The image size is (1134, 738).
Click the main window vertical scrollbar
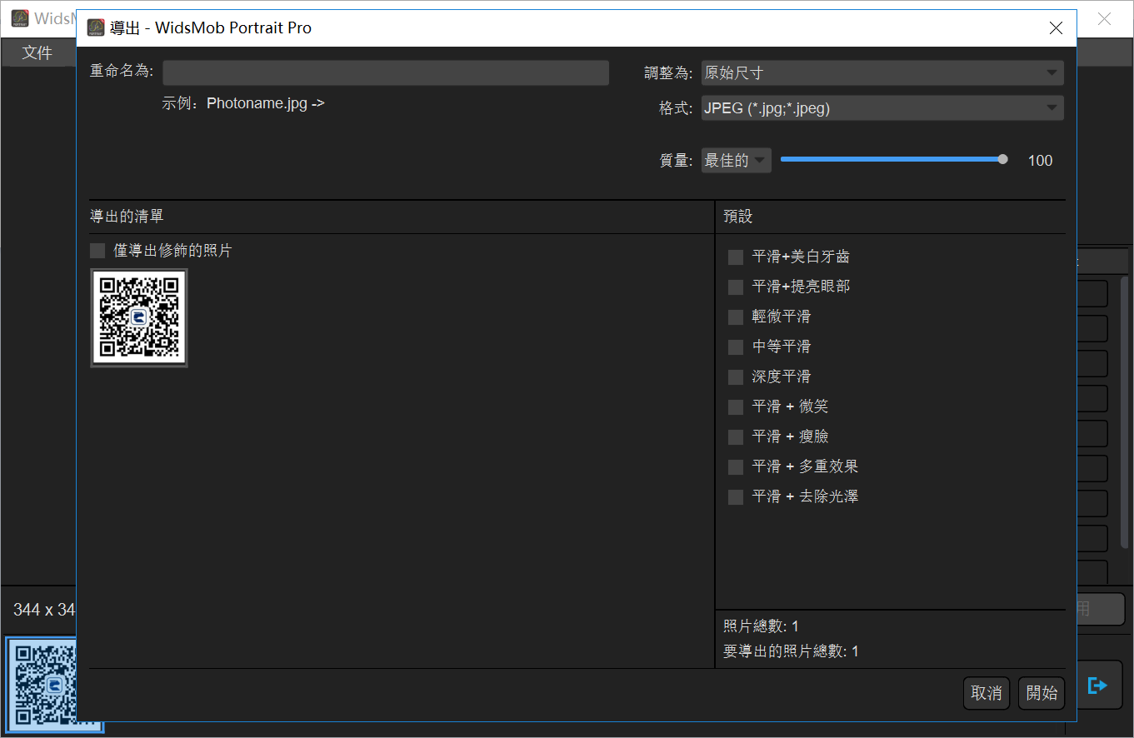[1124, 412]
